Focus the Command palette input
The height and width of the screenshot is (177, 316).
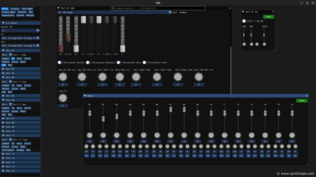coord(158,8)
